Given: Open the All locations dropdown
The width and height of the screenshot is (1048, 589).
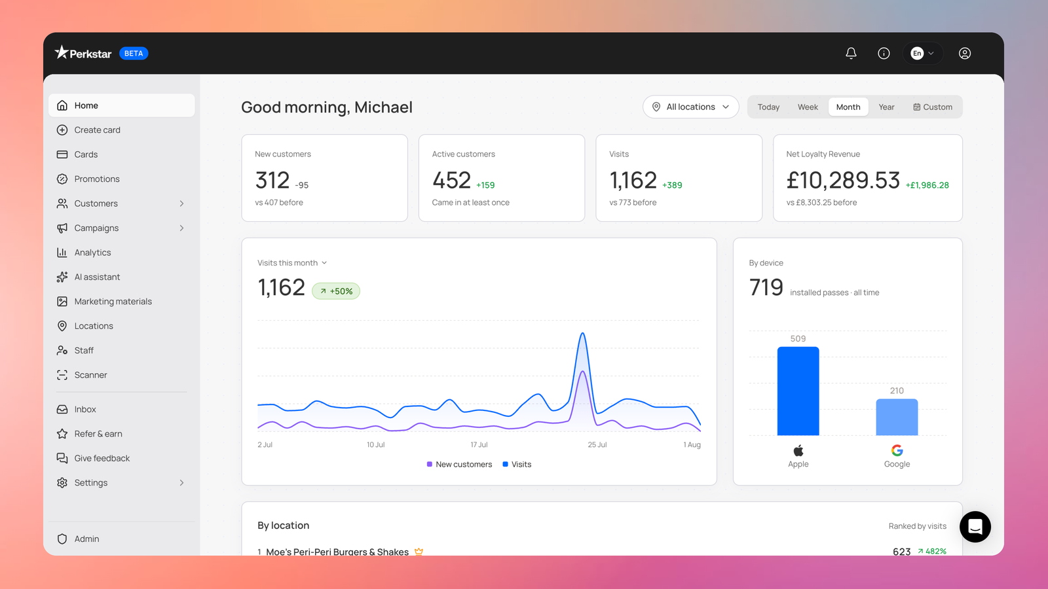Looking at the screenshot, I should point(691,107).
